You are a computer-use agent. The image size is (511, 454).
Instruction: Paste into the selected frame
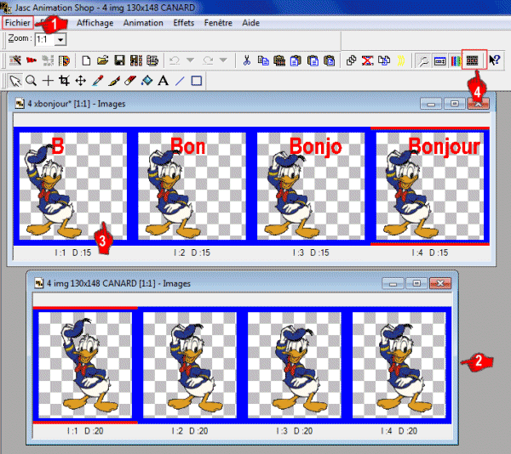pos(330,60)
